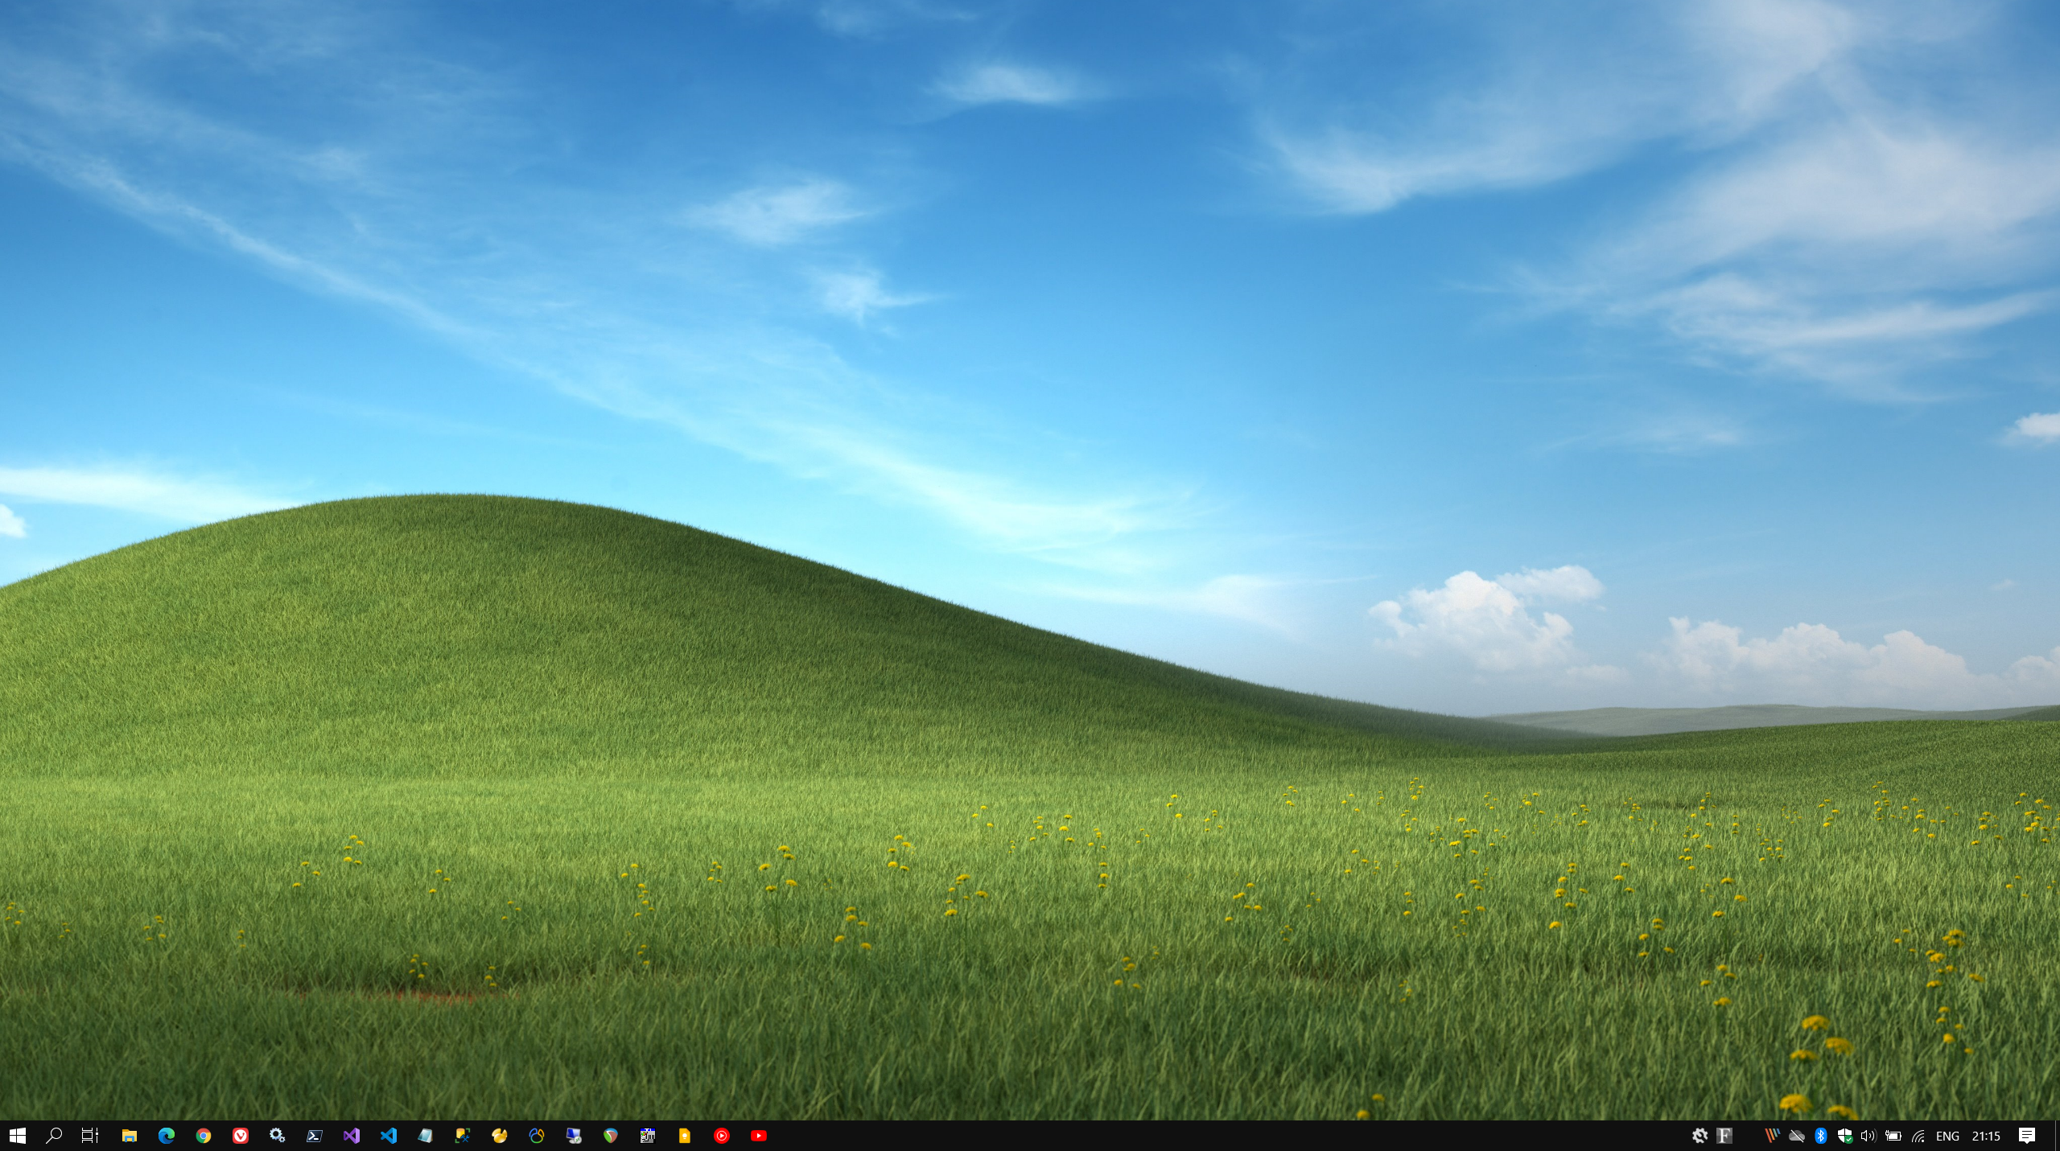The image size is (2060, 1151).
Task: Open the gray F tray icon
Action: pos(1724,1136)
